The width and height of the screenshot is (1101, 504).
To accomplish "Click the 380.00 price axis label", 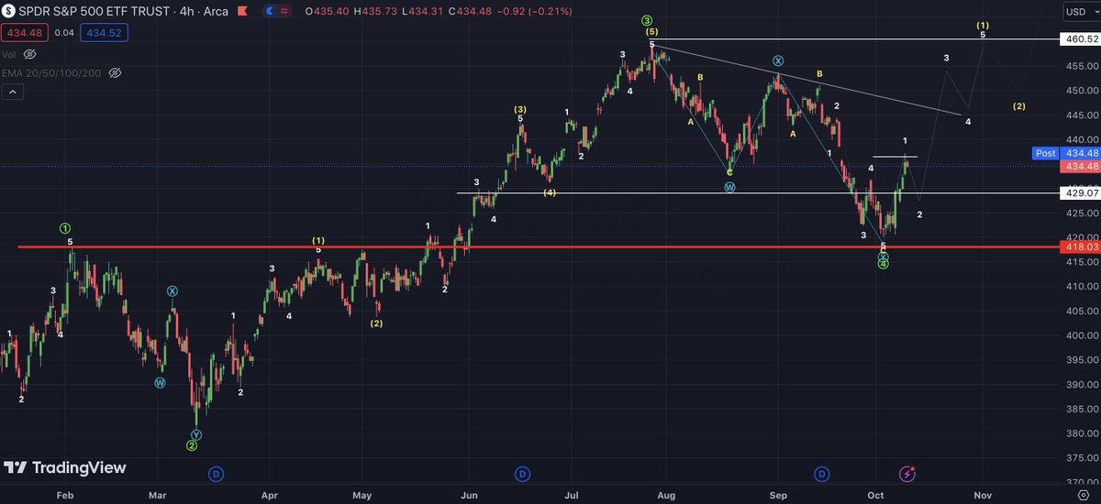I will point(1081,433).
